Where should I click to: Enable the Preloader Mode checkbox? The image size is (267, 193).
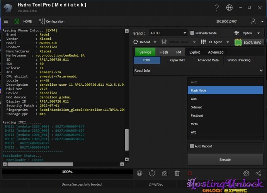pos(192,33)
